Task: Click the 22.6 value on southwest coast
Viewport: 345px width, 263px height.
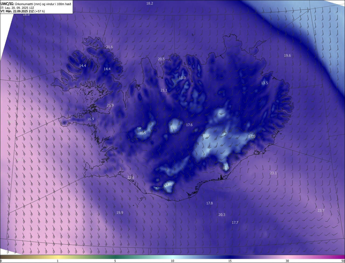Action: pyautogui.click(x=131, y=178)
